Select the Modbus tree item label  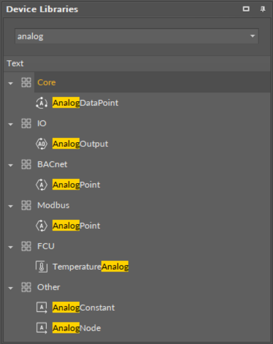tap(54, 205)
